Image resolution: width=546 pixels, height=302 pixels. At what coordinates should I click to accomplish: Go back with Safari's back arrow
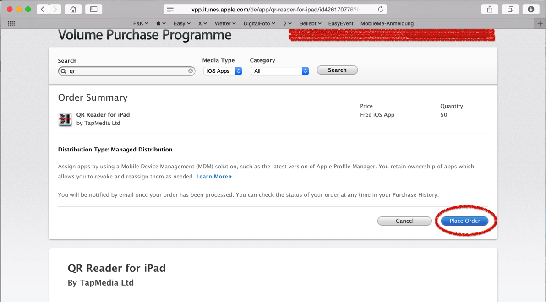43,10
